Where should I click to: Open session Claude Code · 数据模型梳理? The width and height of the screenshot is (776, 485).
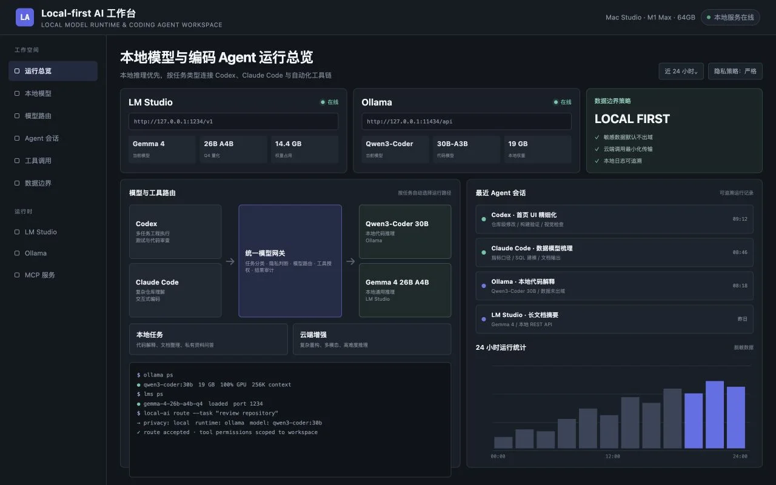coord(614,252)
